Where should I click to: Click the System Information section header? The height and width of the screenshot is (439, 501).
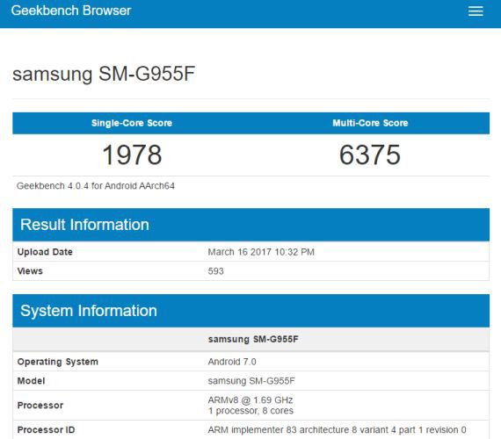pyautogui.click(x=250, y=311)
